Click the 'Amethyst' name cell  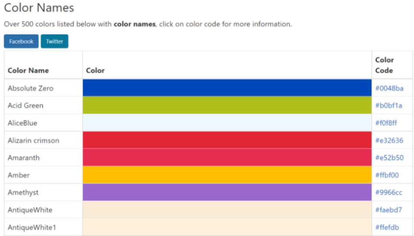[43, 192]
